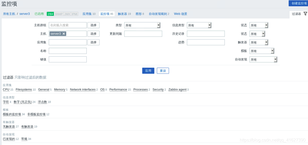Filter by 非模板监控项
308x145 pixels.
click(x=36, y=114)
